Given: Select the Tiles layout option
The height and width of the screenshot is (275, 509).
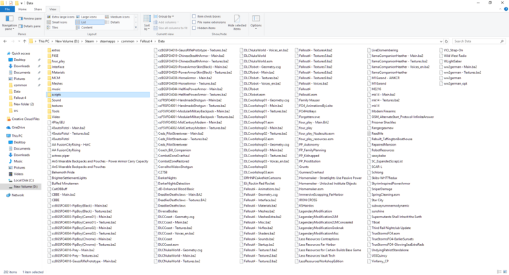Looking at the screenshot, I should click(x=52, y=28).
